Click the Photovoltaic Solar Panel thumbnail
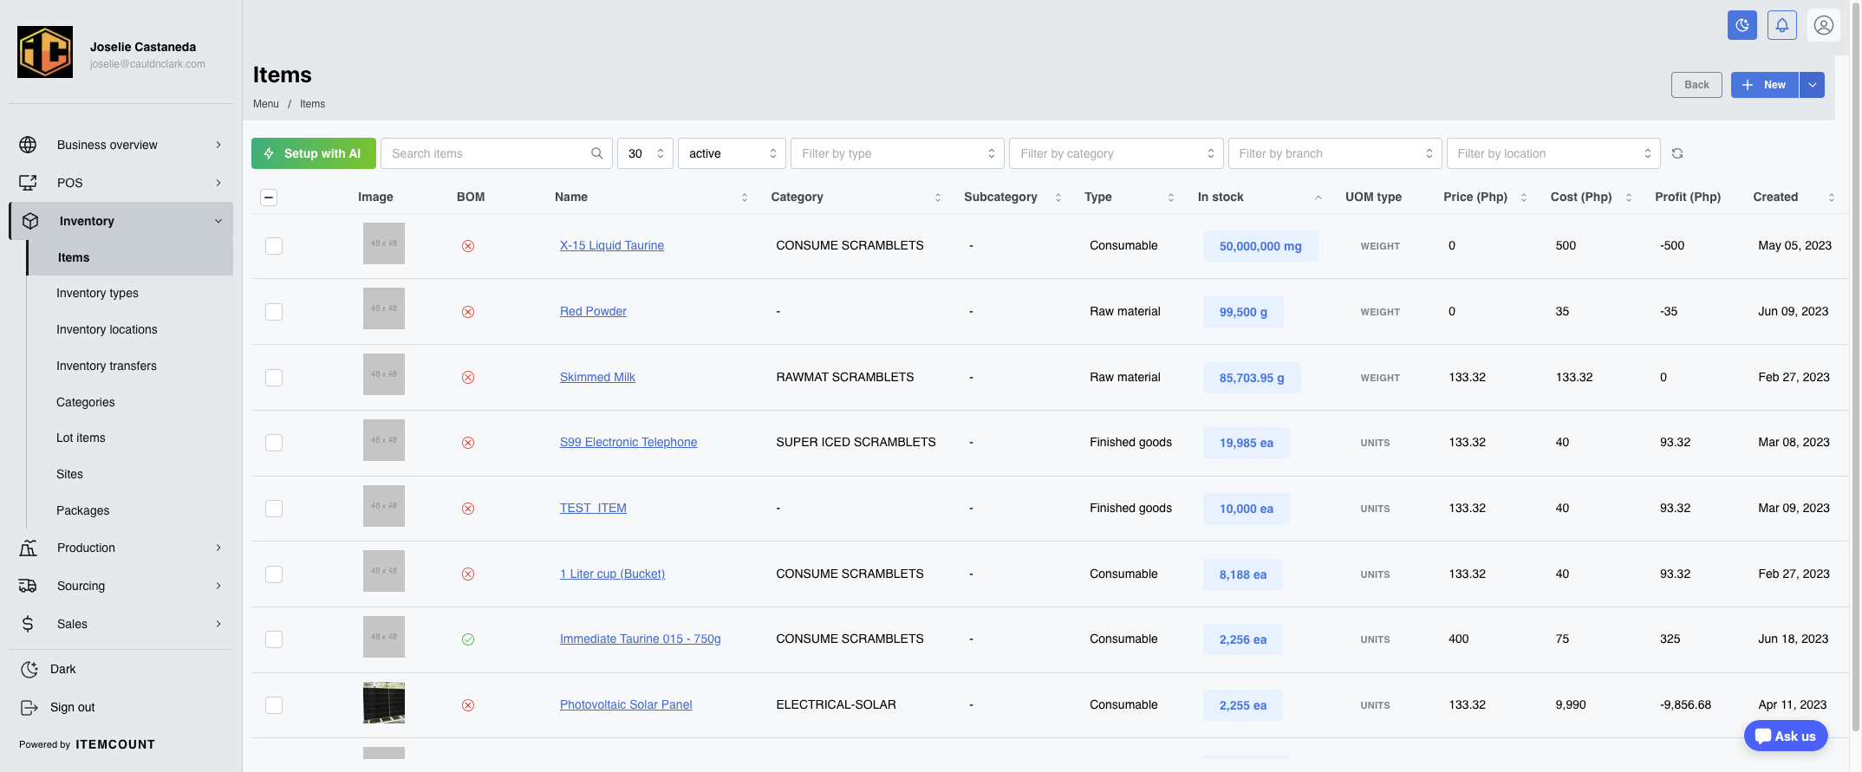The height and width of the screenshot is (772, 1862). pos(384,703)
